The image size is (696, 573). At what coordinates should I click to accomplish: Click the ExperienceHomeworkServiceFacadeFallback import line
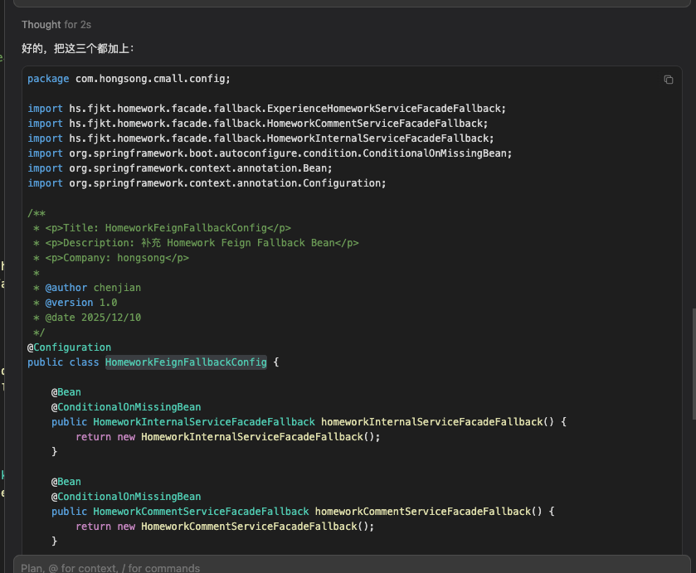[266, 109]
